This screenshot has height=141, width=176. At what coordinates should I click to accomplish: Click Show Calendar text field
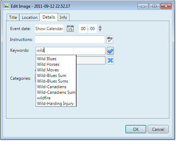[49, 29]
